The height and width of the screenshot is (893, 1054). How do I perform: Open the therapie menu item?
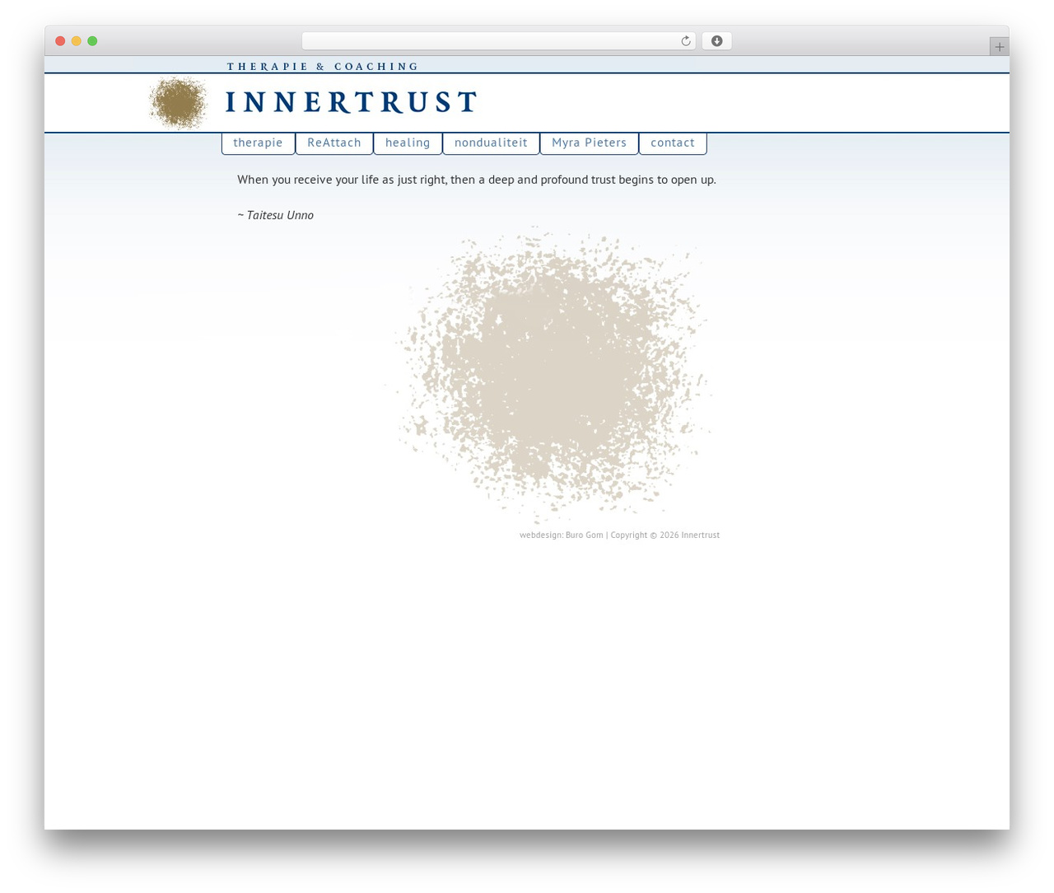pos(259,143)
